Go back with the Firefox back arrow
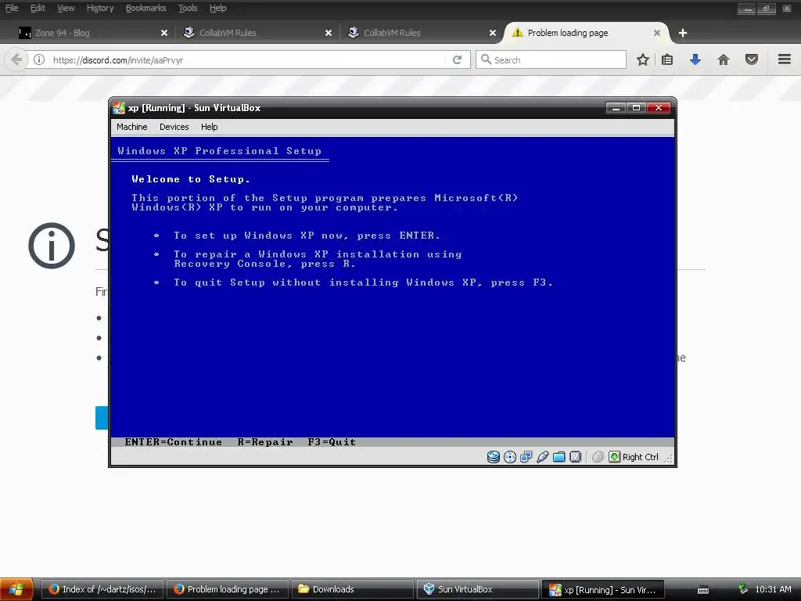The height and width of the screenshot is (601, 801). coord(16,59)
